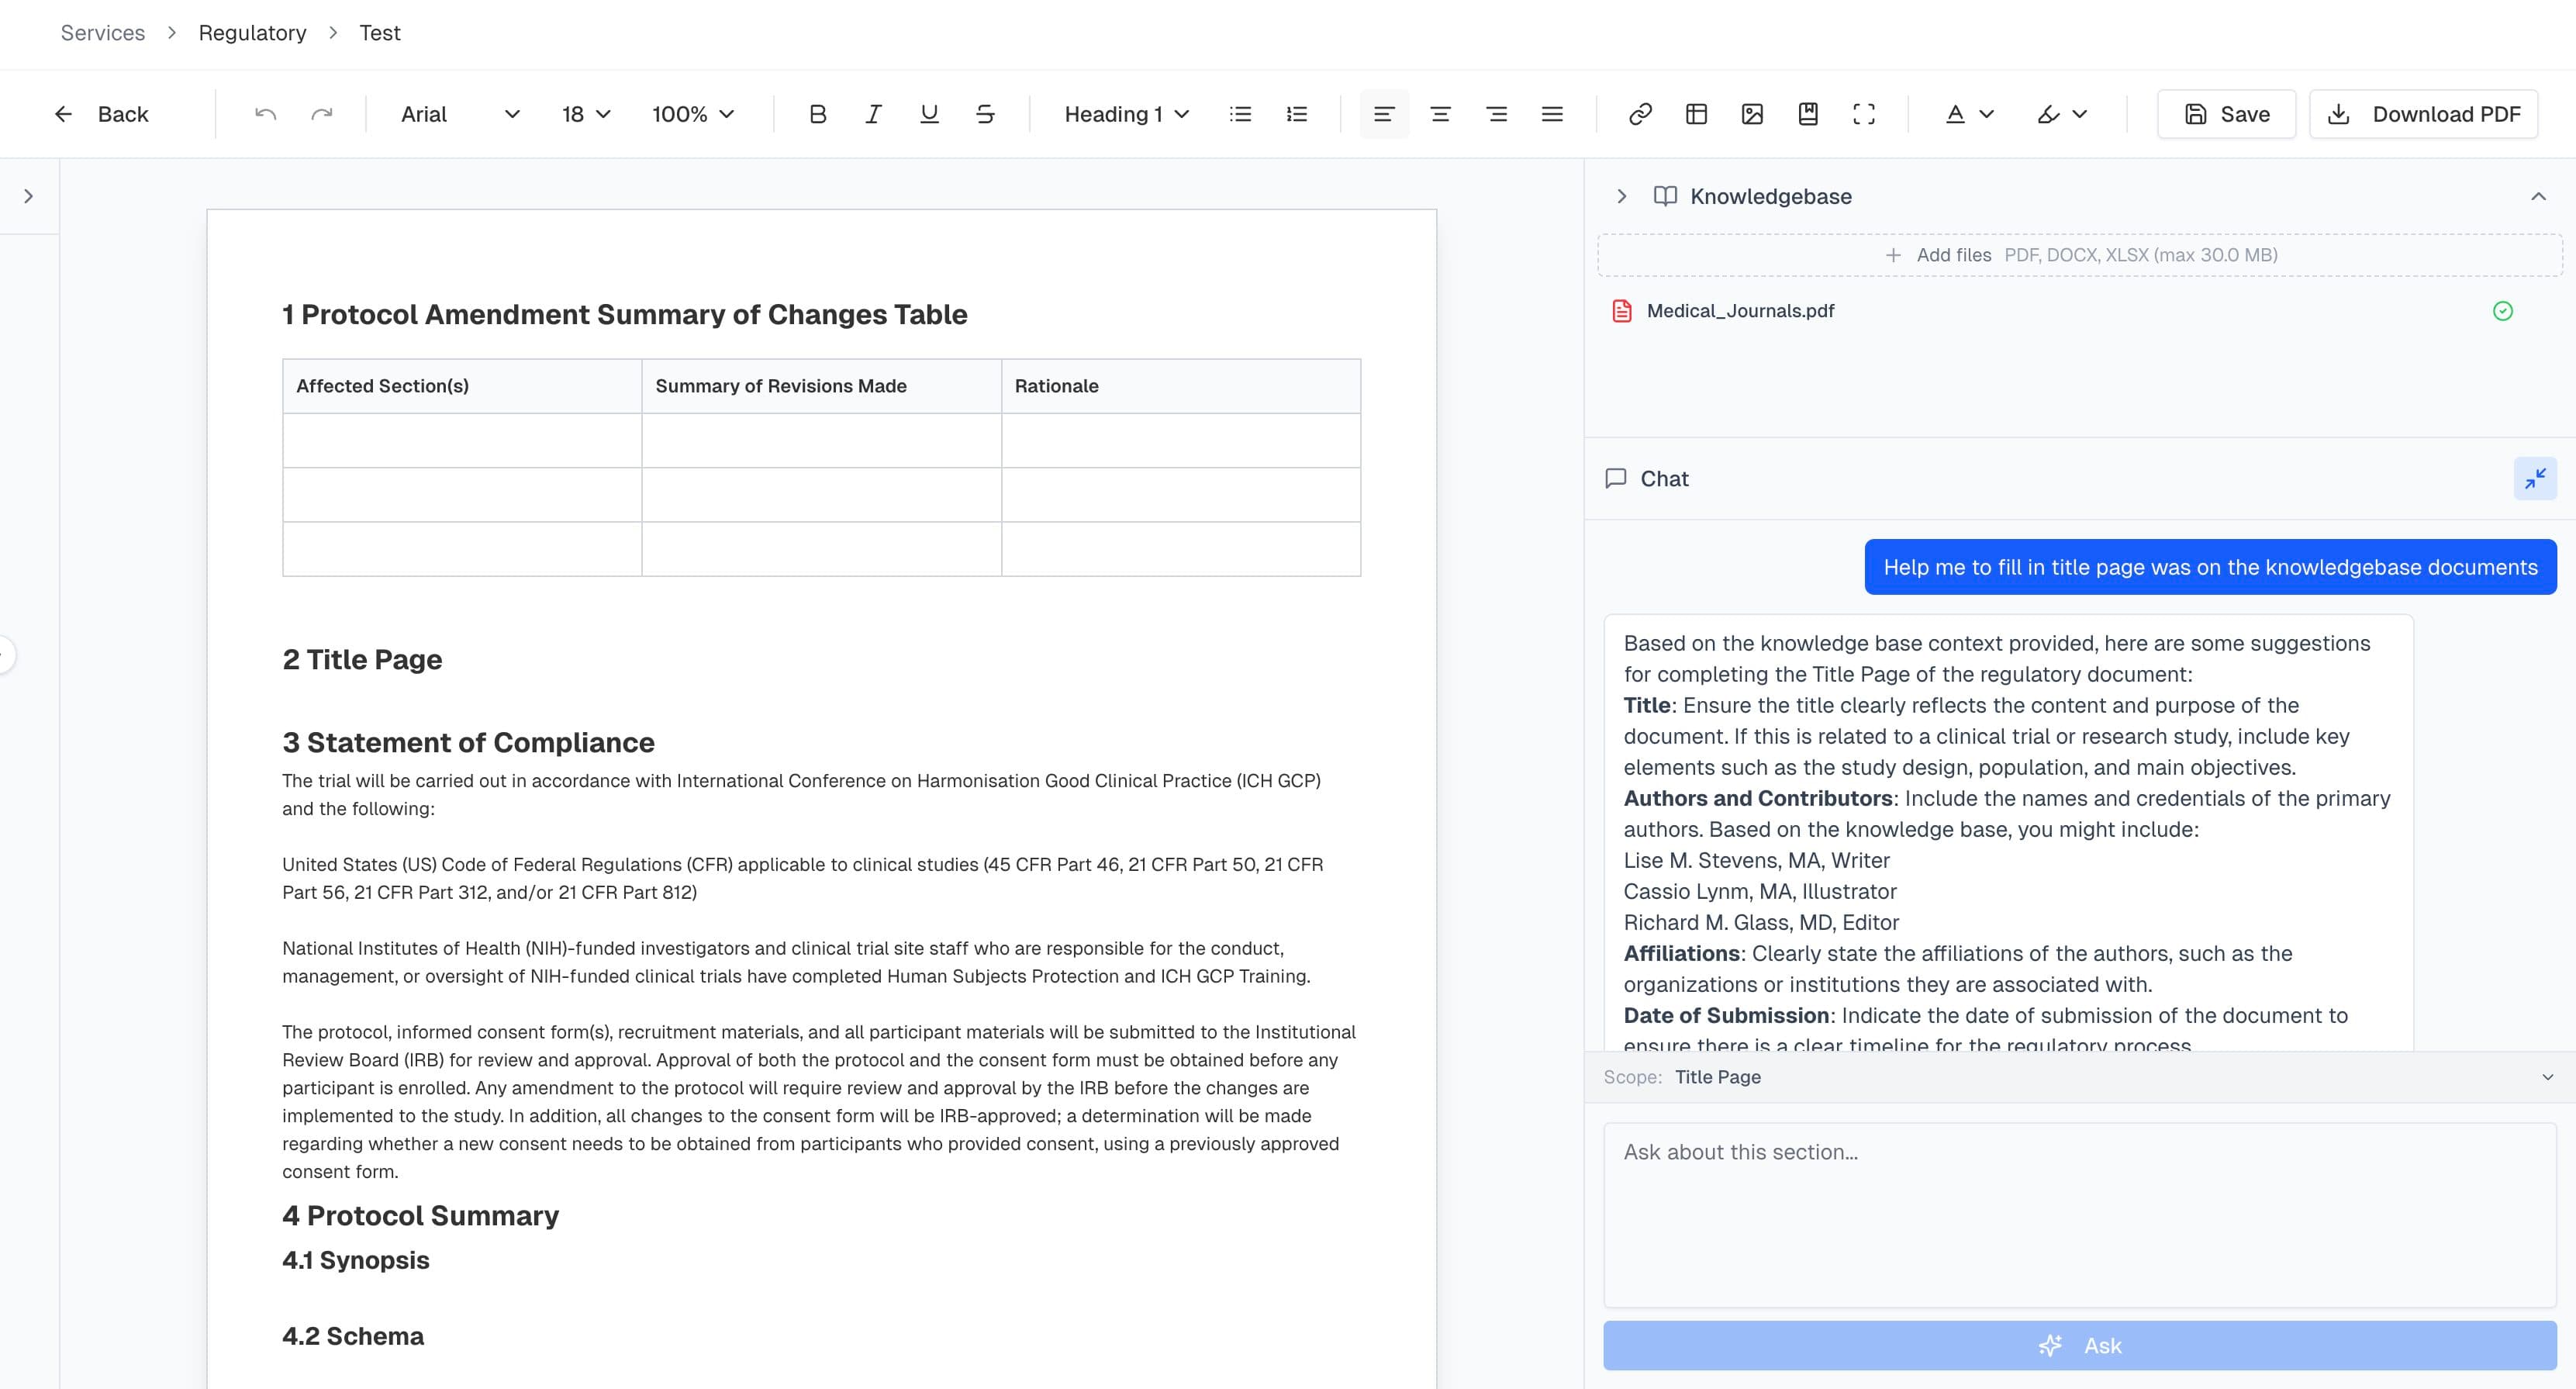Open the font family dropdown
Viewport: 2576px width, 1389px height.
pos(455,113)
